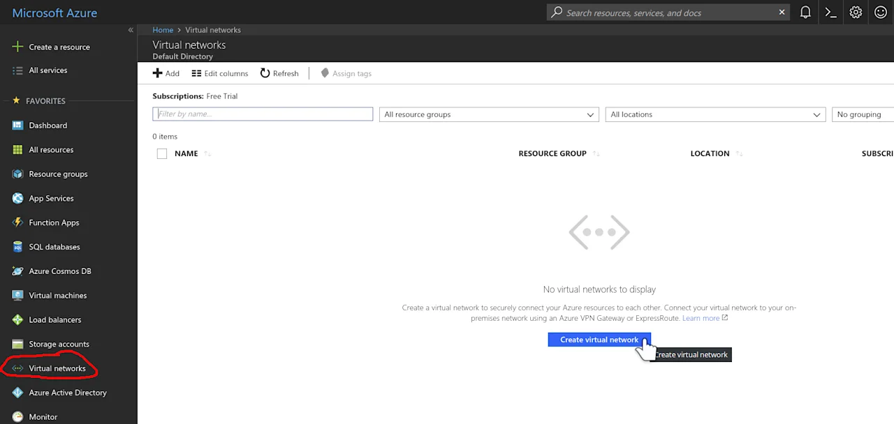Image resolution: width=894 pixels, height=424 pixels.
Task: Click the Virtual machines monitor icon
Action: [17, 296]
